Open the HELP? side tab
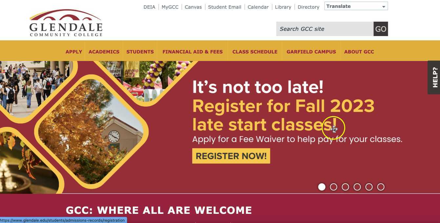The width and height of the screenshot is (440, 223). coord(434,77)
